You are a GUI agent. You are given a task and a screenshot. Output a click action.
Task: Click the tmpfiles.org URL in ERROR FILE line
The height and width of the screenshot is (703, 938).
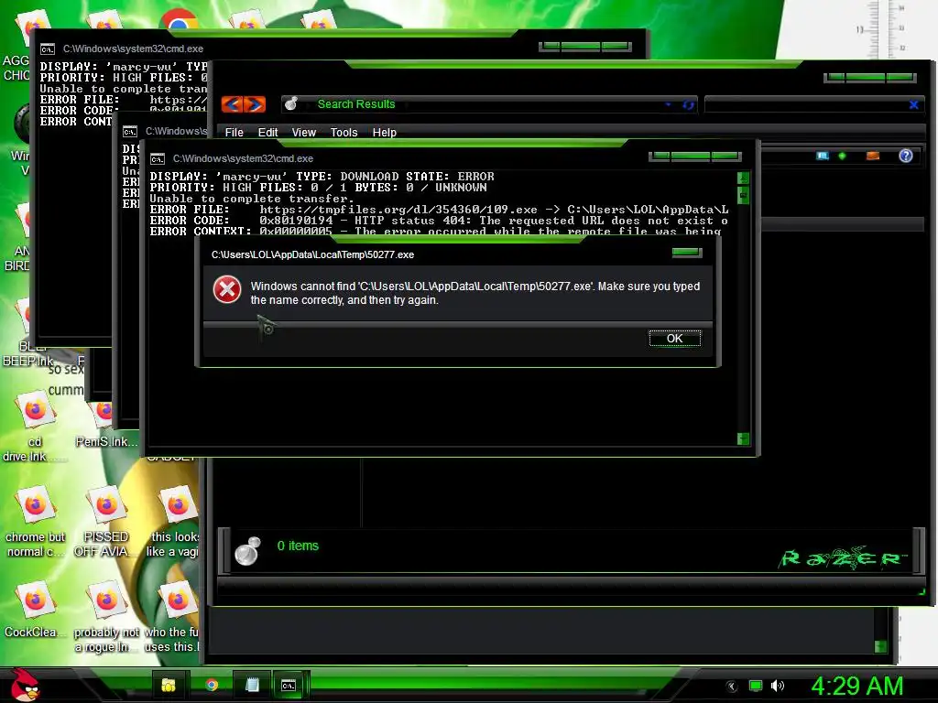(x=398, y=210)
